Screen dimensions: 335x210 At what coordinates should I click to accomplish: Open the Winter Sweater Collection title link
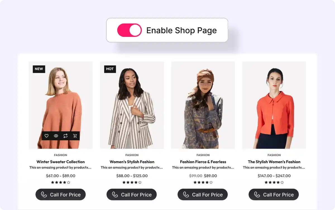(61, 162)
